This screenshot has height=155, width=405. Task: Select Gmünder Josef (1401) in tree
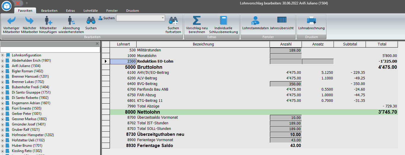(29, 124)
